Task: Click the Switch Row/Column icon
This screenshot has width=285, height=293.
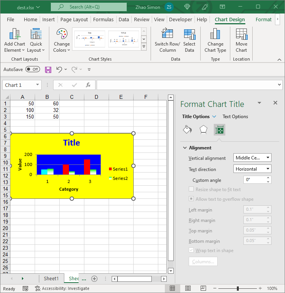Action: 167,34
